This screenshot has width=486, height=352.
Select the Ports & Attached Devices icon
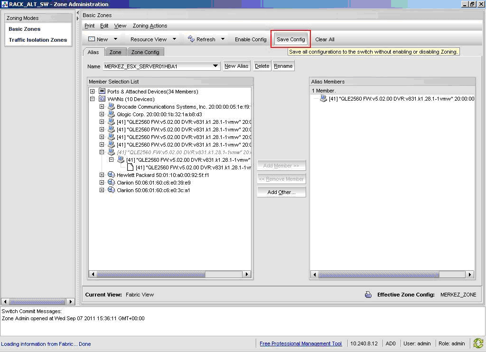coord(102,92)
